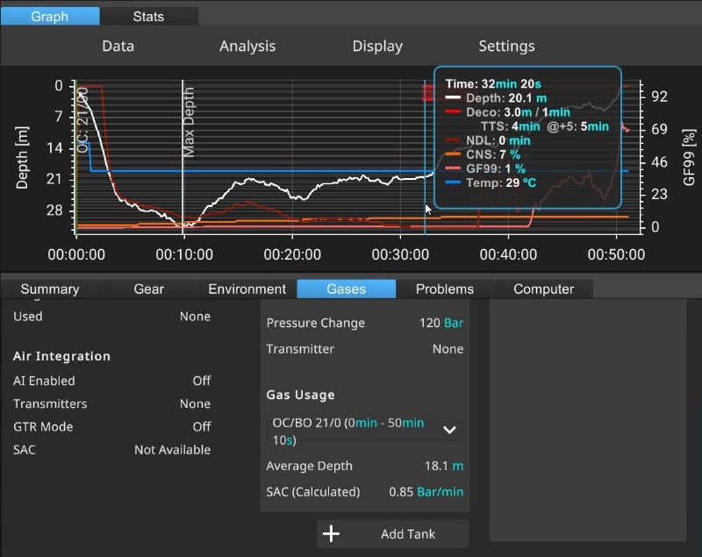
Task: Click the blue Temp legend swatch in tooltip
Action: coord(453,182)
